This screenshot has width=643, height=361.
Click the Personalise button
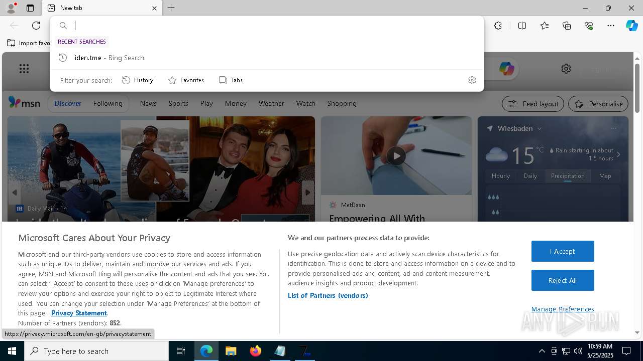[598, 104]
